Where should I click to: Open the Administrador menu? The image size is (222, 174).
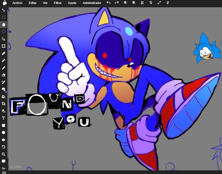coord(92,3)
